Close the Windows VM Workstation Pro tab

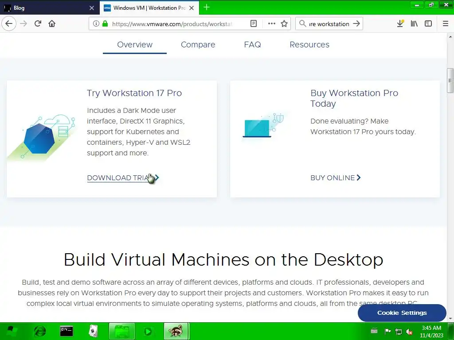click(x=192, y=8)
